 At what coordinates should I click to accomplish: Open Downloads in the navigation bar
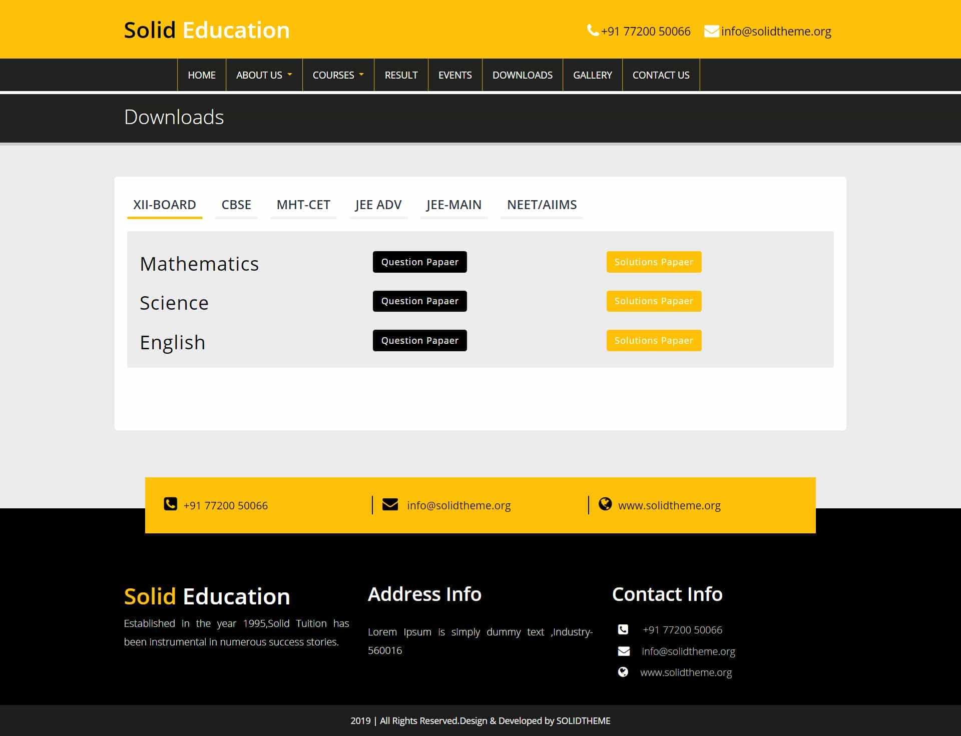tap(523, 75)
